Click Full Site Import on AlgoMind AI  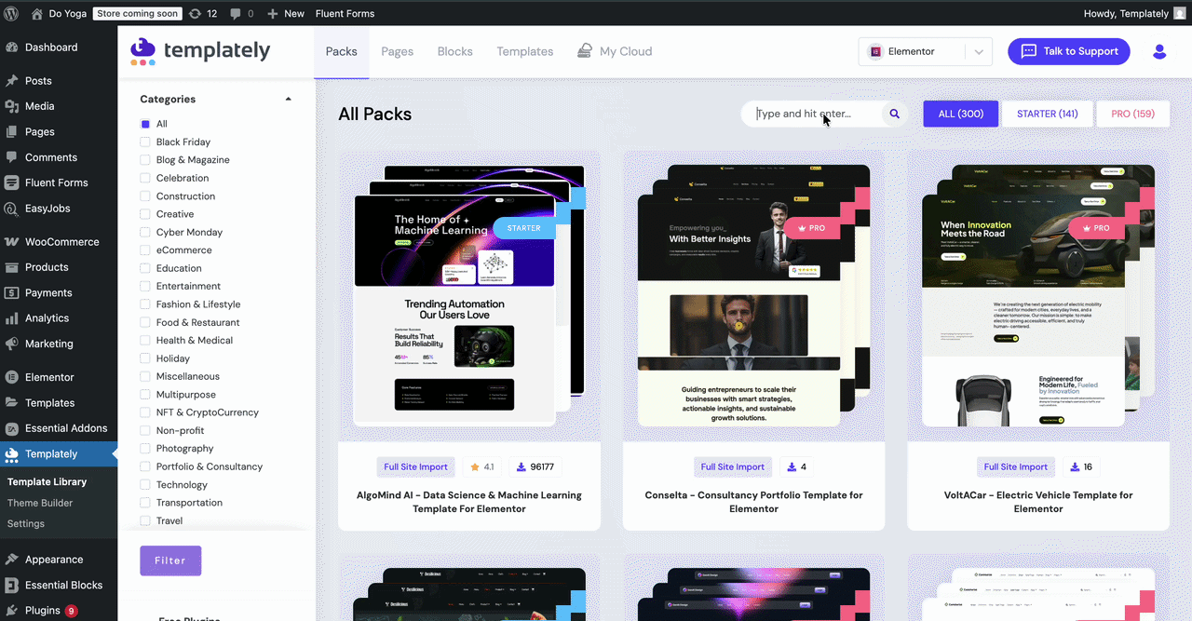[415, 466]
